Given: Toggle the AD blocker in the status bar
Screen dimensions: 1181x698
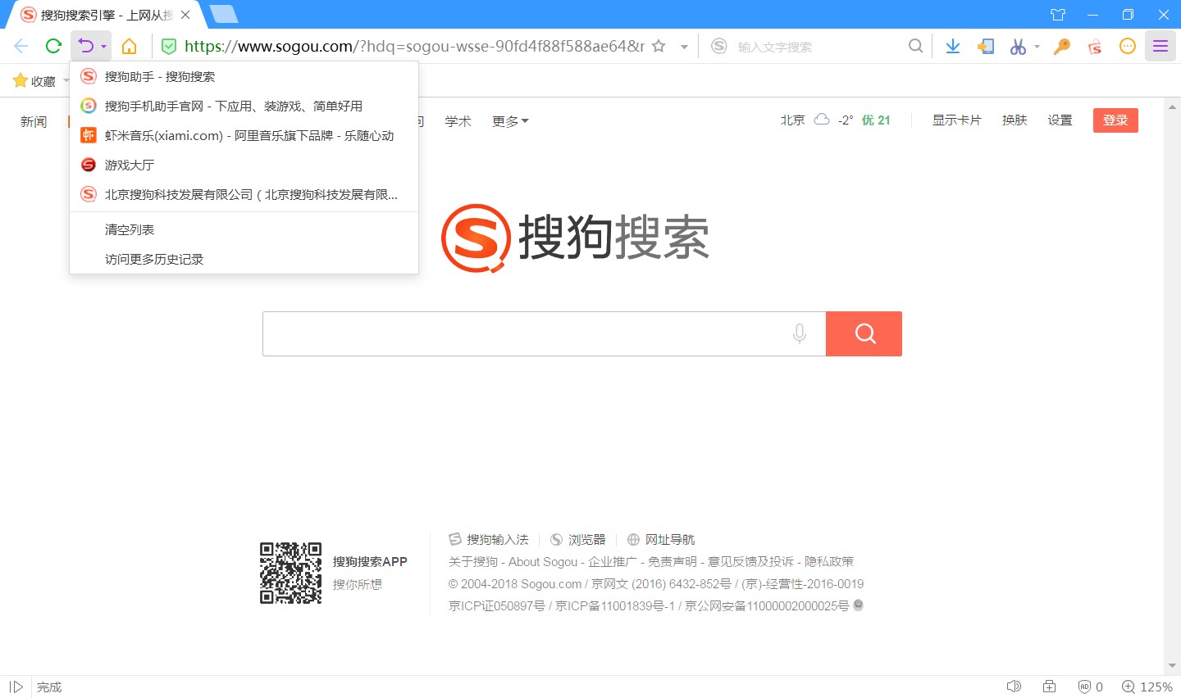Looking at the screenshot, I should pyautogui.click(x=1084, y=687).
